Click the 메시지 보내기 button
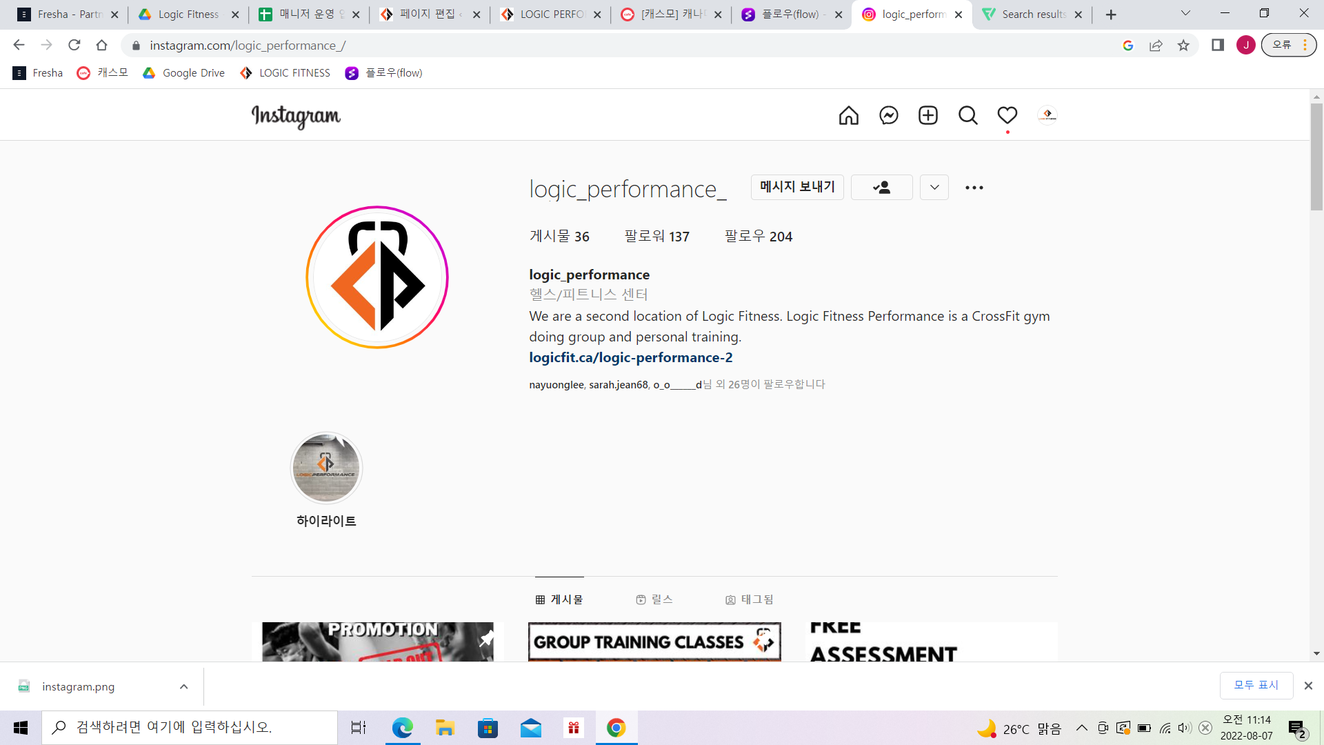 click(797, 187)
